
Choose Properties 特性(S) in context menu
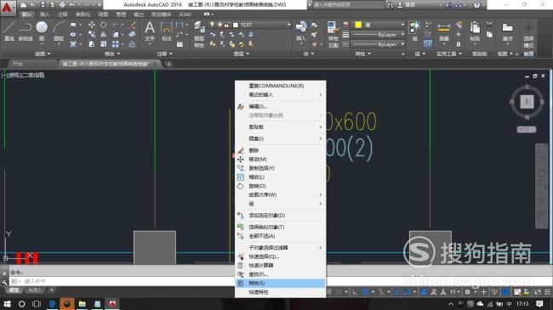pos(281,283)
